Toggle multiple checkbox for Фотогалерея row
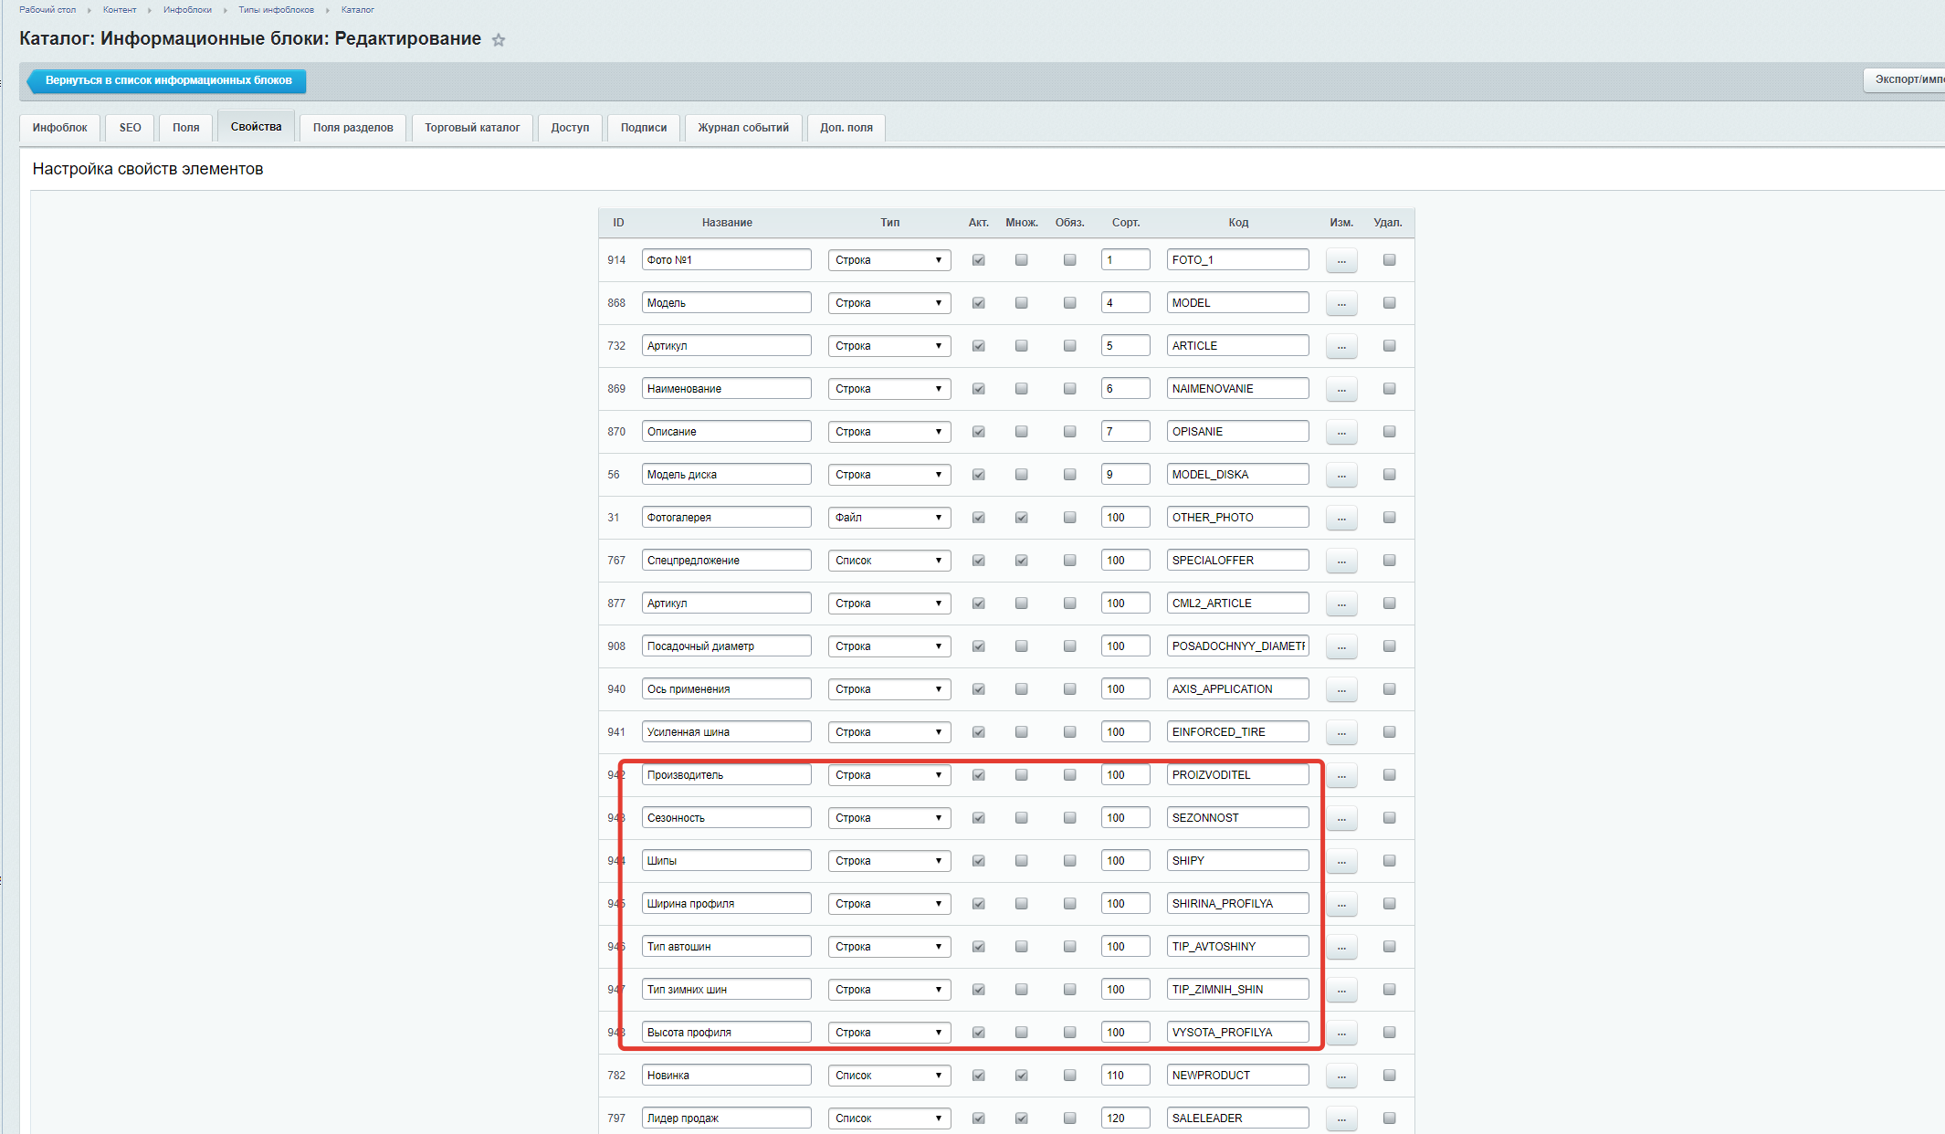The width and height of the screenshot is (1945, 1134). click(x=1021, y=518)
